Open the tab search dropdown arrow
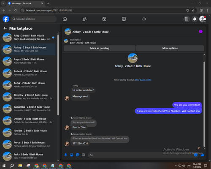211x169 pixels. 3,3
